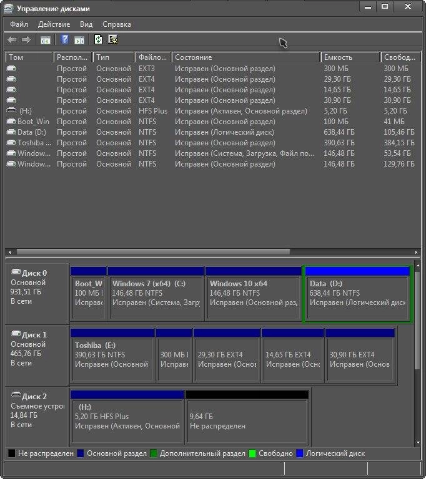
Task: Toggle the action pane toolbar icon
Action: [79, 40]
